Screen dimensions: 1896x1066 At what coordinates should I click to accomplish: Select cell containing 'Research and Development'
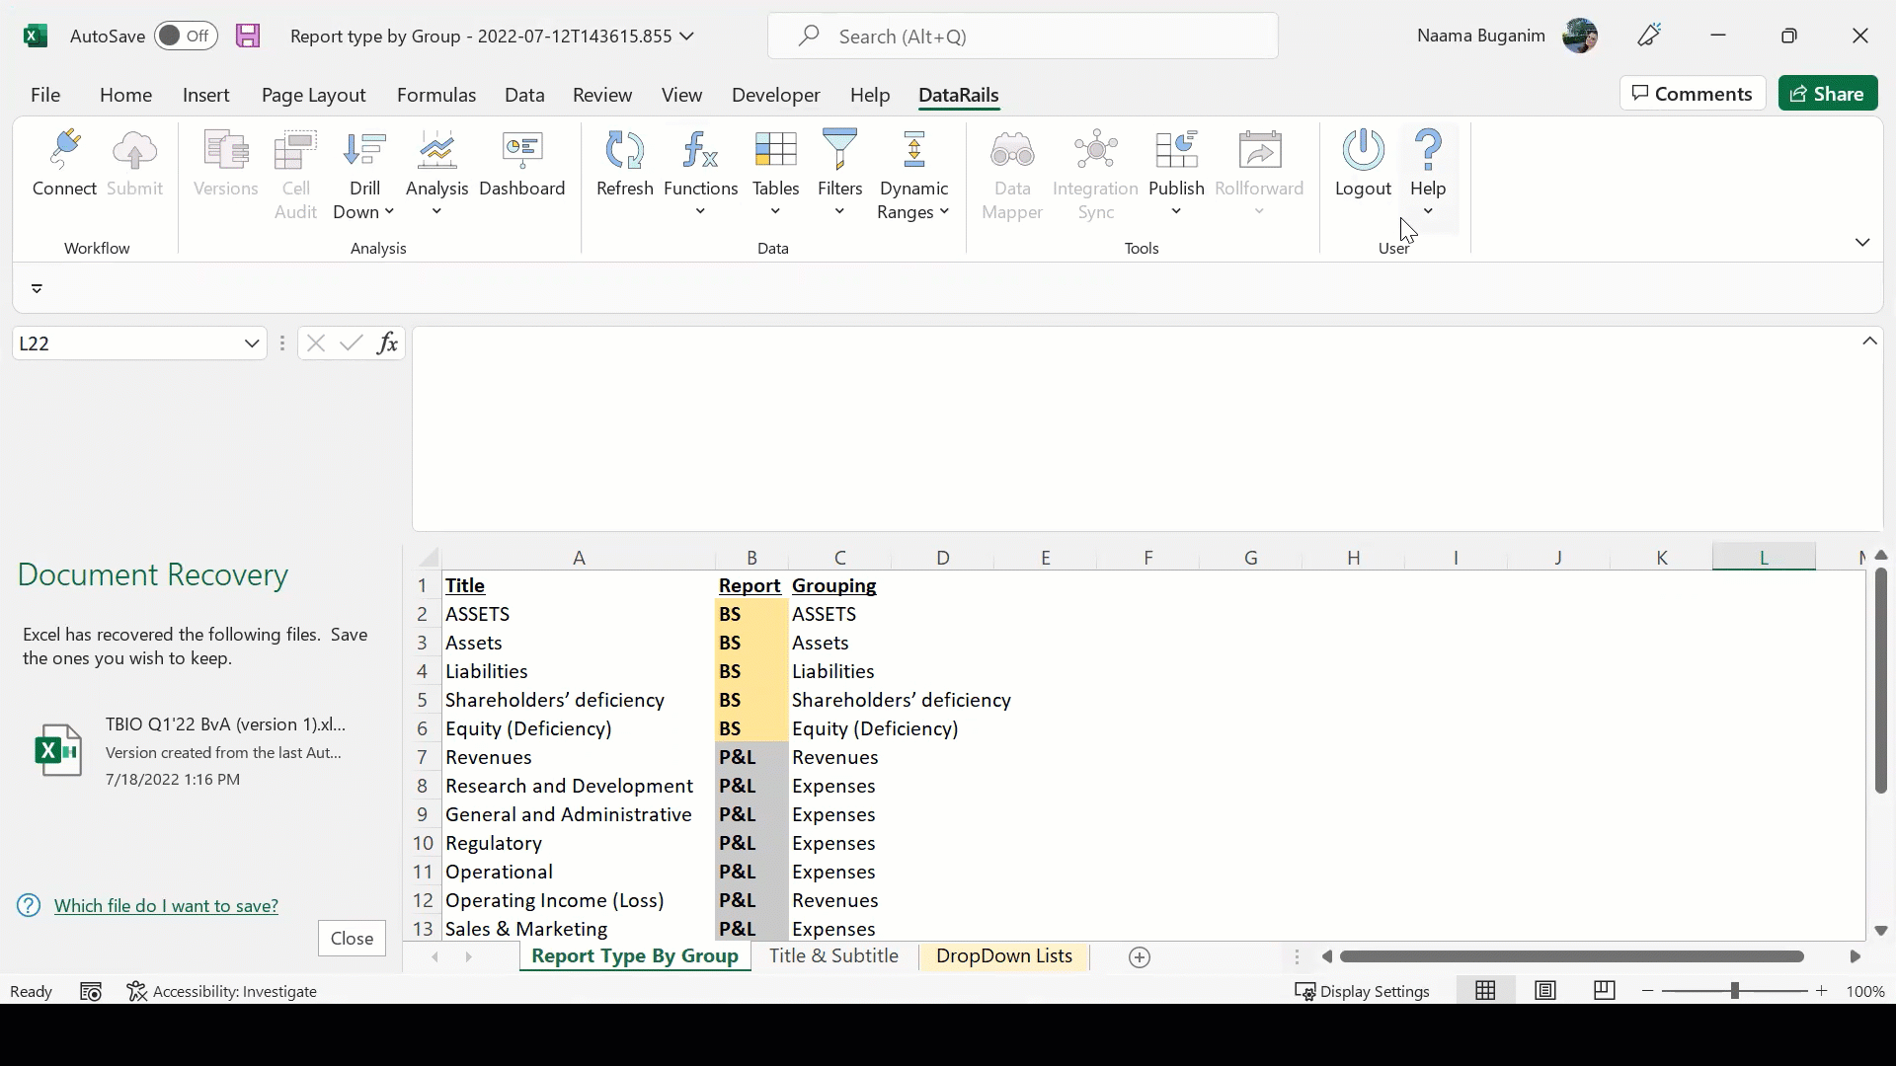tap(579, 787)
